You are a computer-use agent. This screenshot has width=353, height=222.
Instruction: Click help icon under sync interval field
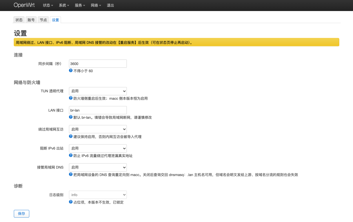point(71,71)
